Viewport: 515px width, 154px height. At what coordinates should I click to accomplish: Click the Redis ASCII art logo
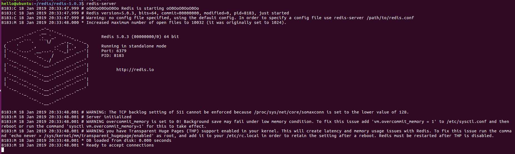[46, 66]
